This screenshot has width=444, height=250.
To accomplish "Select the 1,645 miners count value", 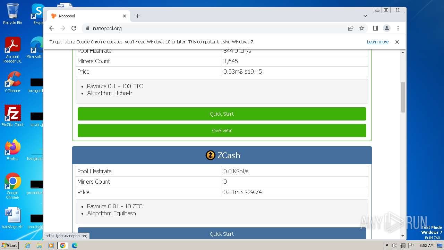I will tap(231, 61).
